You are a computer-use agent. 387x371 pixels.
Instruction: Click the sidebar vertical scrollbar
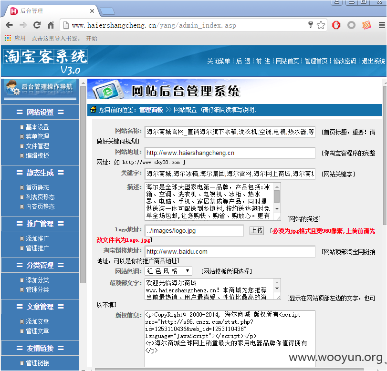83,185
